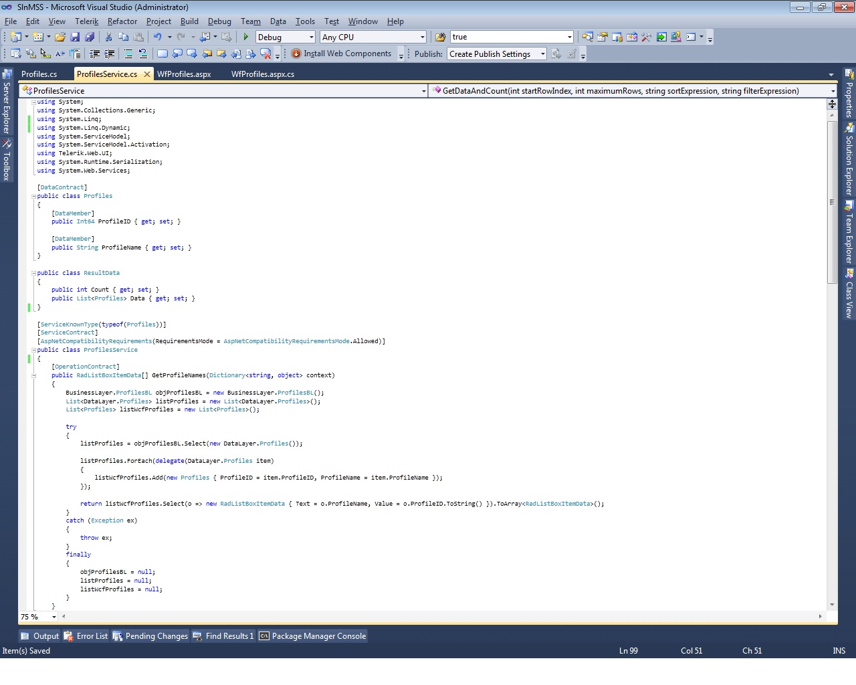The width and height of the screenshot is (856, 685).
Task: Click the find combo box containing 'true'
Action: click(x=508, y=37)
